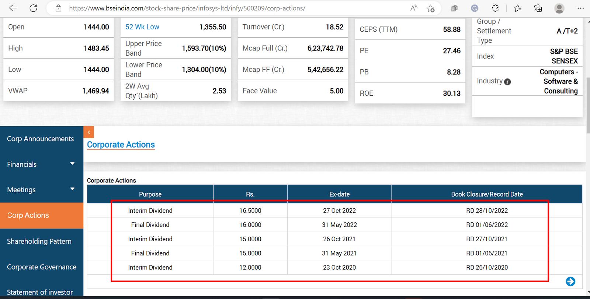Open Corporate Governance sidebar item
The image size is (590, 299).
click(42, 267)
